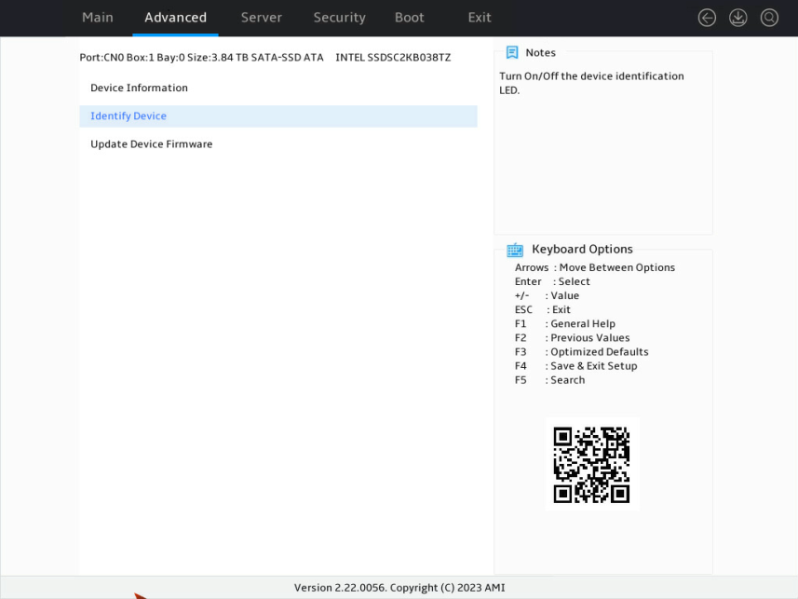
Task: Click the device identification LED note text
Action: [591, 83]
